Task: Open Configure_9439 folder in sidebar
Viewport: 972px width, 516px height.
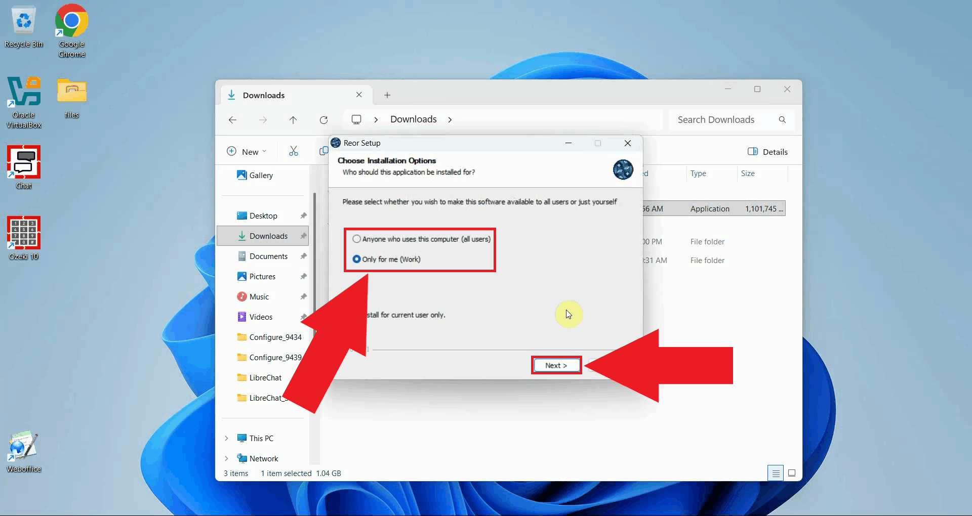Action: [x=269, y=357]
